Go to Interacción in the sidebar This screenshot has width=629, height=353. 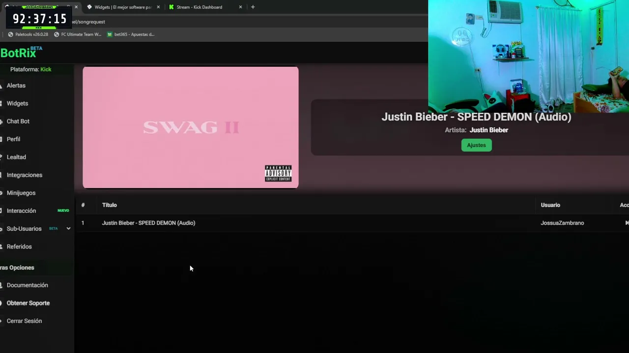tap(21, 211)
